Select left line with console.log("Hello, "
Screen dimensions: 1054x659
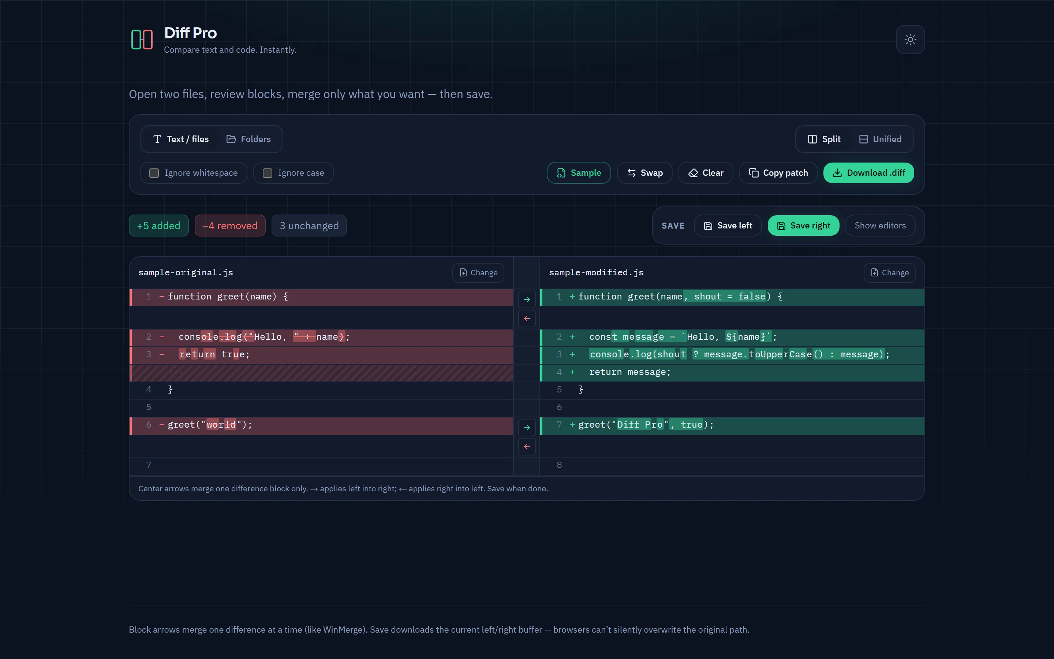pos(321,338)
